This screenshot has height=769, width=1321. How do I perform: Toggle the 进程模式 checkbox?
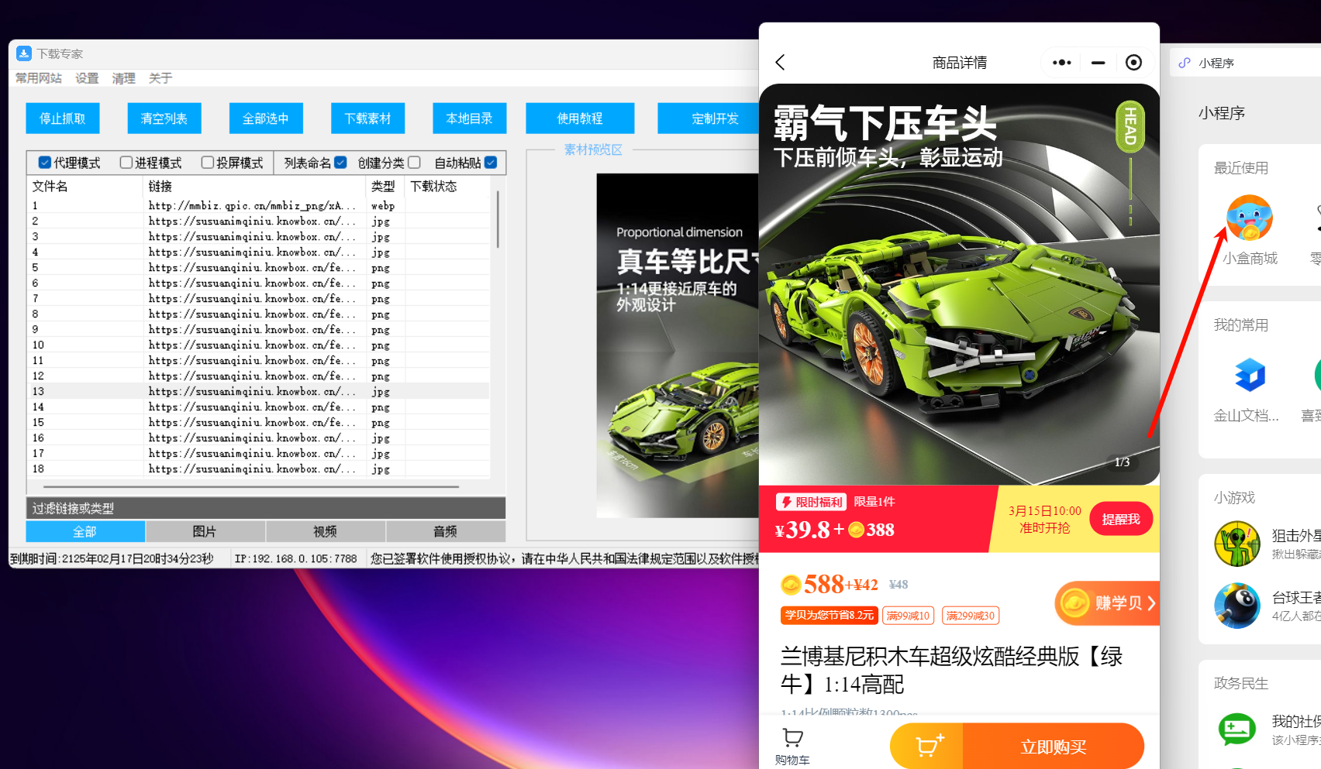point(126,163)
